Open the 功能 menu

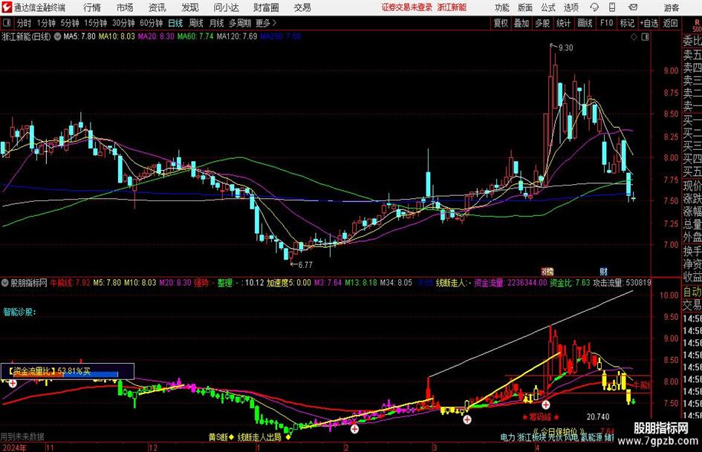coord(502,7)
